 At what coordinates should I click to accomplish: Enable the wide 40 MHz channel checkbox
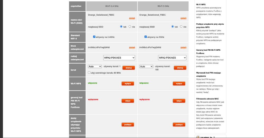(89, 72)
